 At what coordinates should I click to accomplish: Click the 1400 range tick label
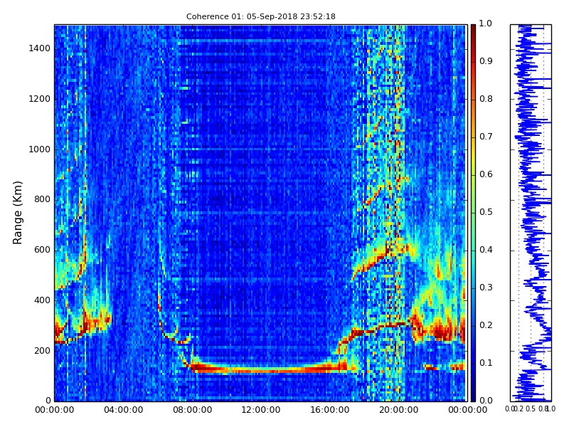[40, 48]
